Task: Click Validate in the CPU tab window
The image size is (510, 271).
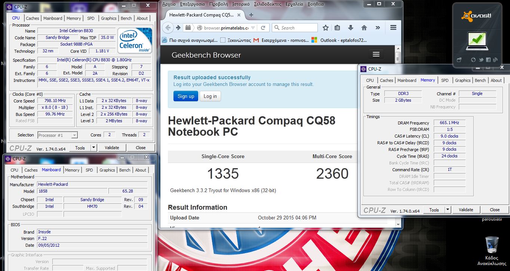Action: pos(112,148)
